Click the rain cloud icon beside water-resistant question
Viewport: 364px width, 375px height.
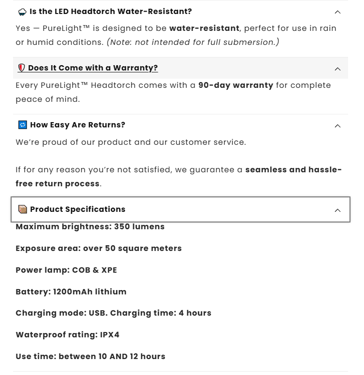(x=22, y=12)
